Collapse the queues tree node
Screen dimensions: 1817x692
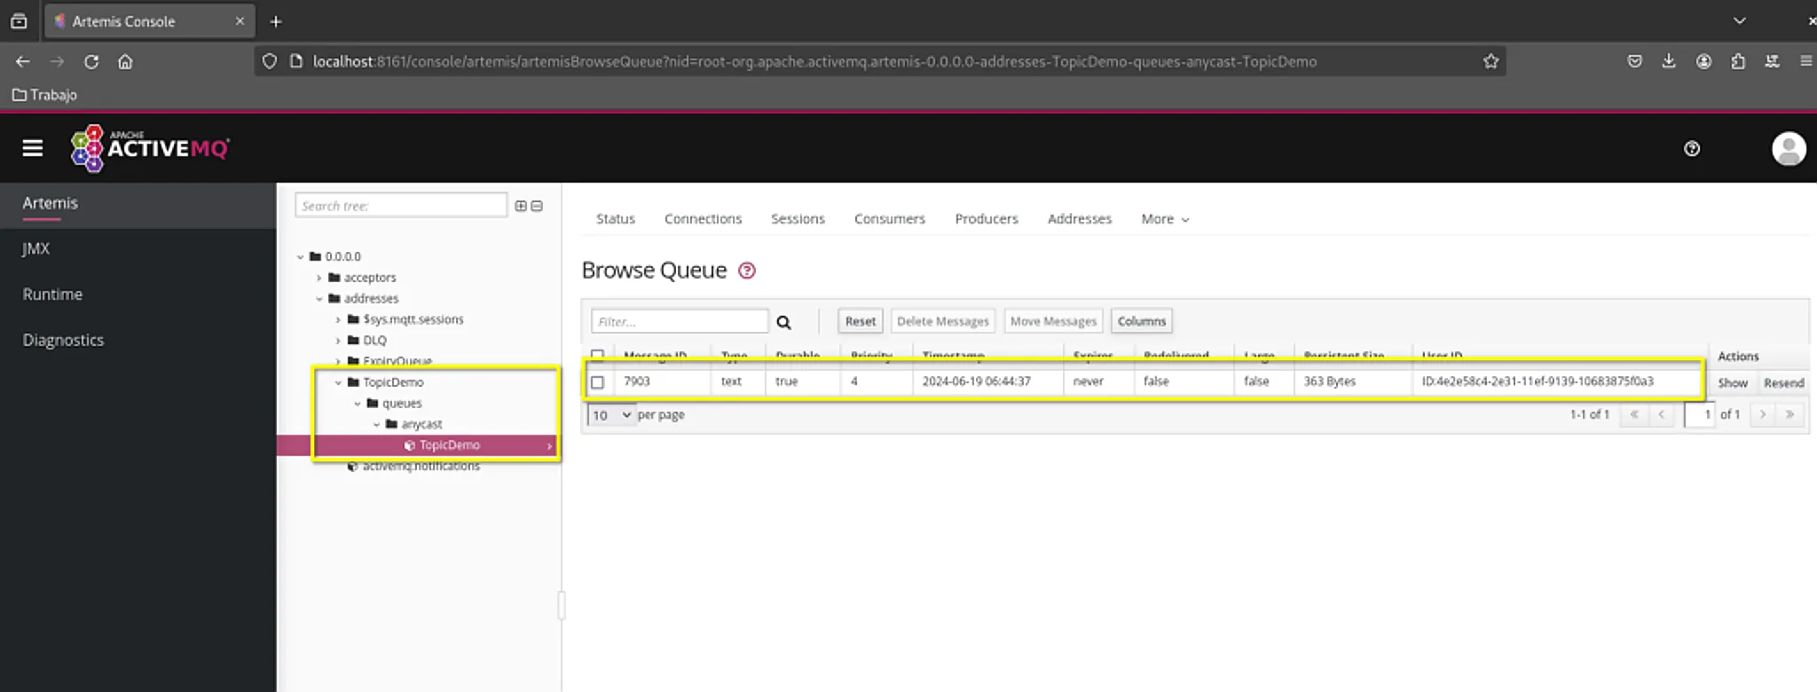358,404
